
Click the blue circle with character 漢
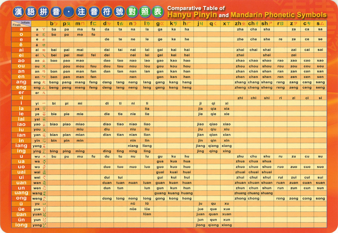click(x=18, y=11)
